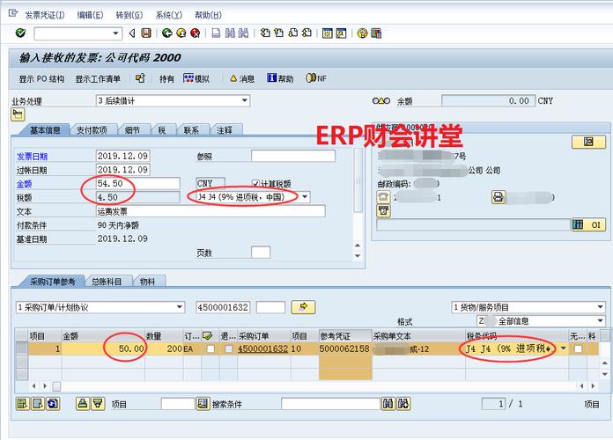Click the 模拟 simulate button

pos(196,78)
